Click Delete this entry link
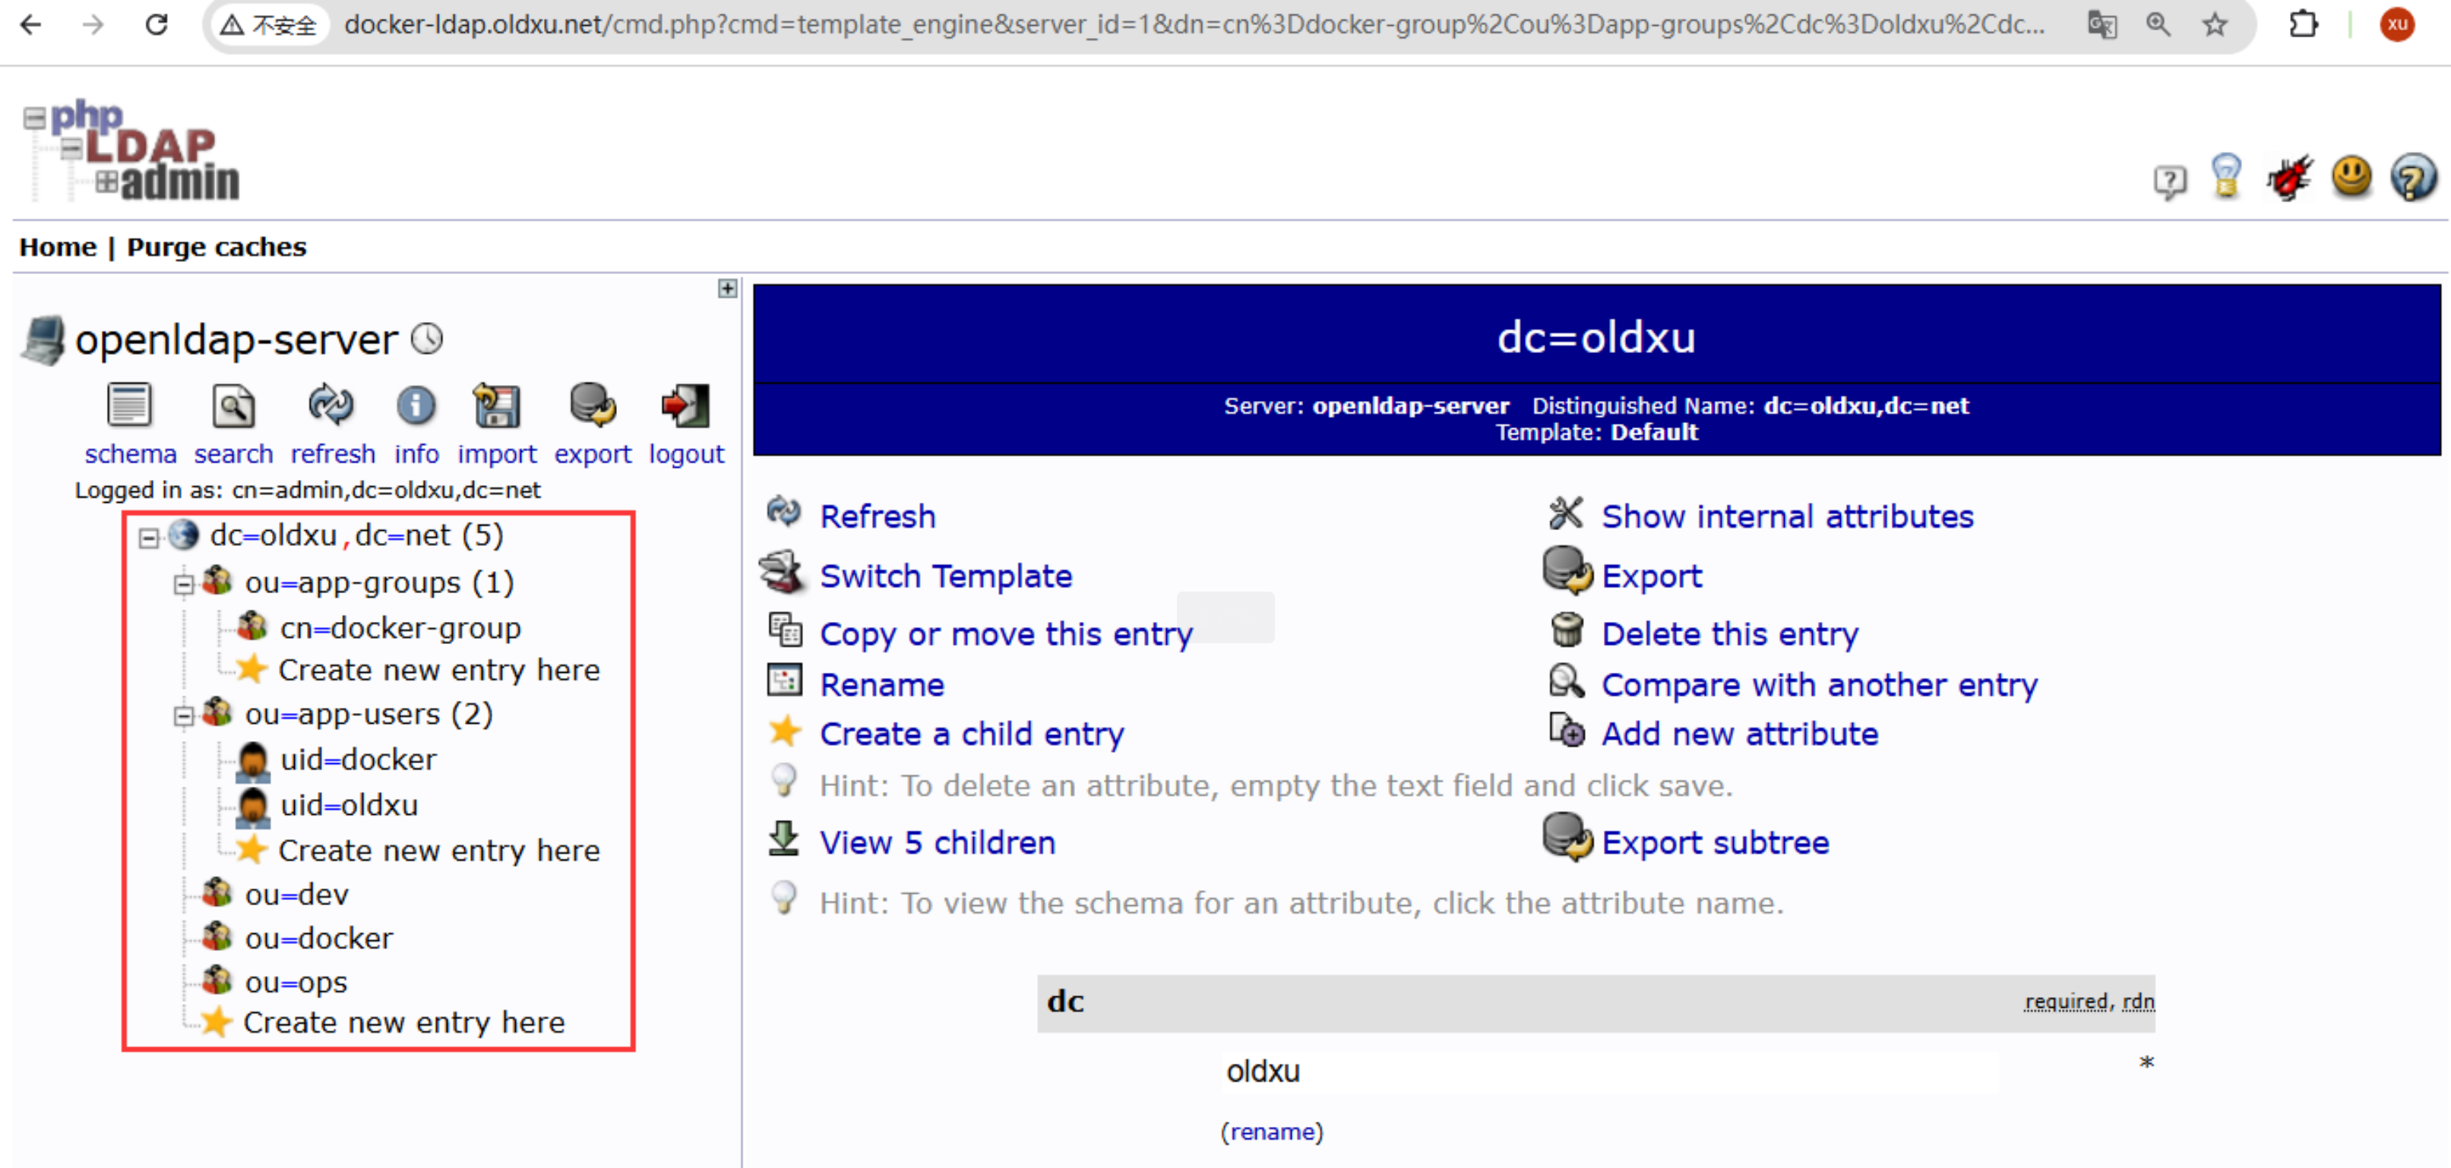2451x1168 pixels. pos(1728,633)
